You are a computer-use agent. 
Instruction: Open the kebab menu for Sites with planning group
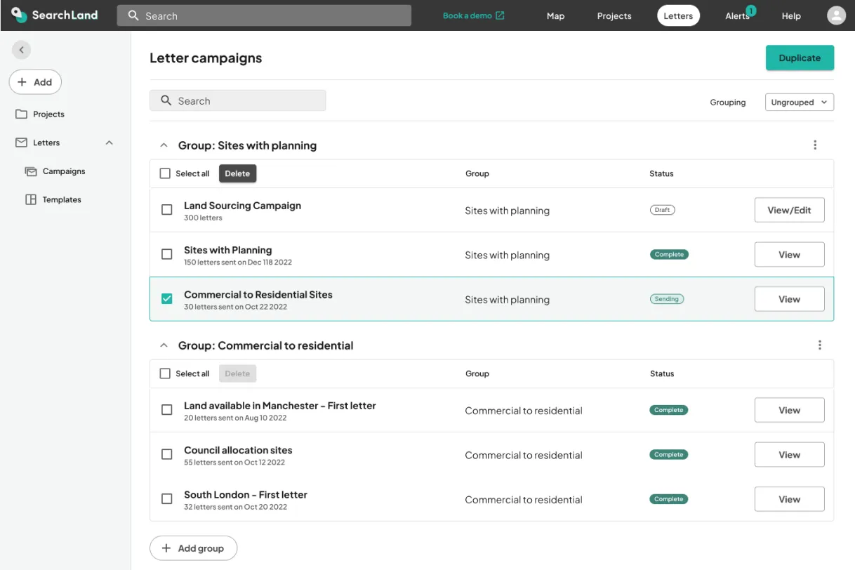(x=815, y=145)
